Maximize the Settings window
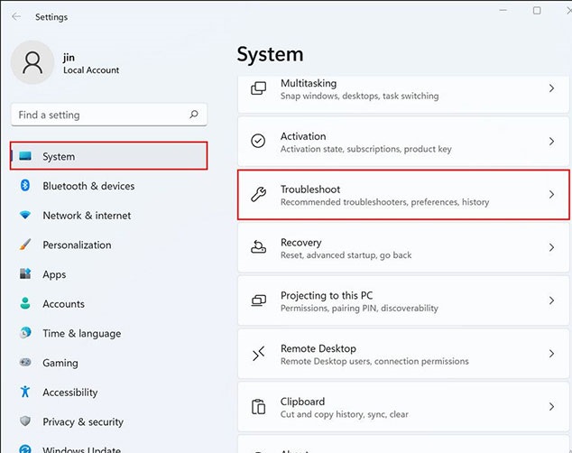This screenshot has width=572, height=453. coord(537,11)
